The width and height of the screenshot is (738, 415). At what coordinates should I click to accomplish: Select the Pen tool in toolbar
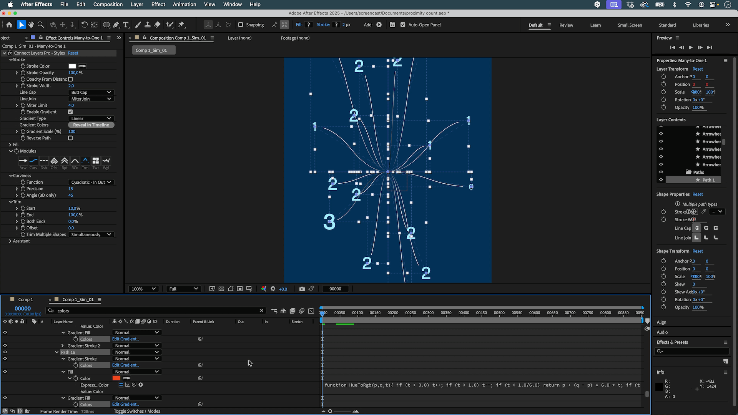(116, 25)
